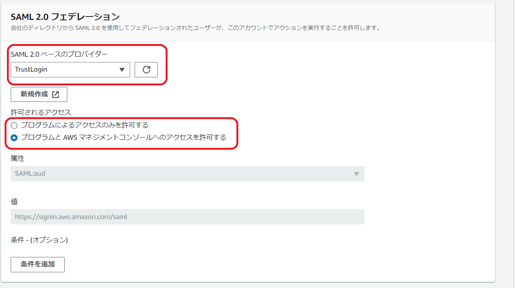Click the 条件を追加 button
Viewport: 516px width, 288px height.
37,265
